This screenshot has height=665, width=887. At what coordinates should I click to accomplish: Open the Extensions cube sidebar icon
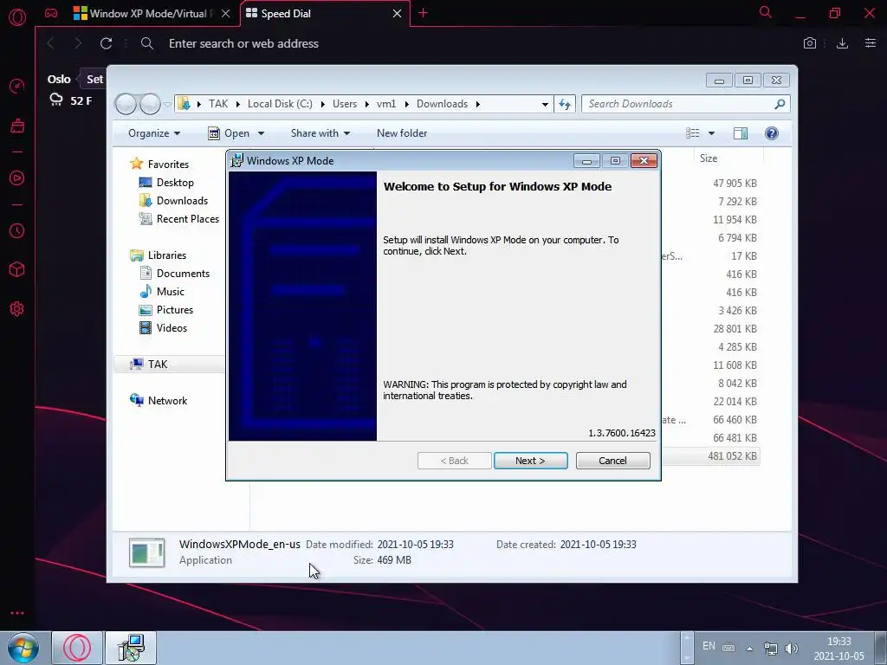(17, 269)
